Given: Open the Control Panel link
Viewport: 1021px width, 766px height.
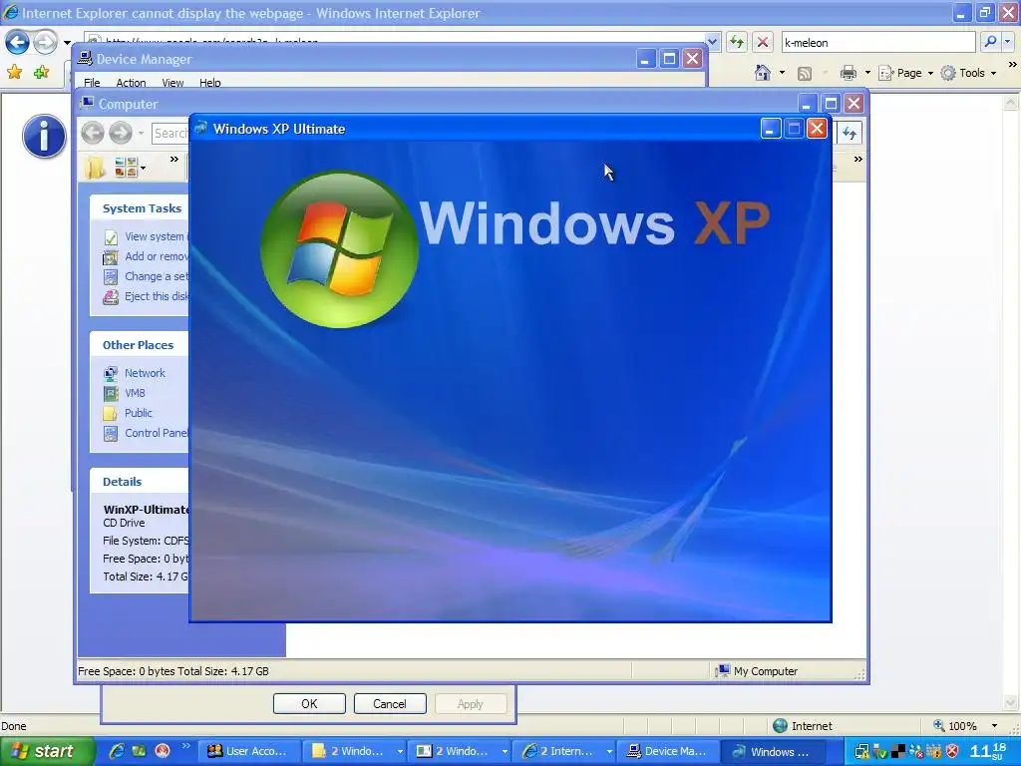Looking at the screenshot, I should tap(156, 433).
